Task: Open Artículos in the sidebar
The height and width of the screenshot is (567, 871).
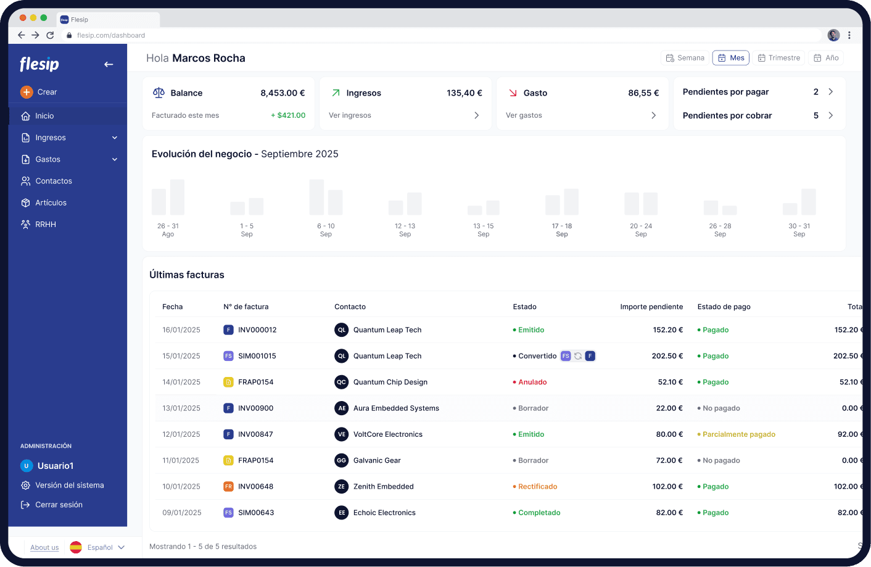Action: (x=51, y=202)
